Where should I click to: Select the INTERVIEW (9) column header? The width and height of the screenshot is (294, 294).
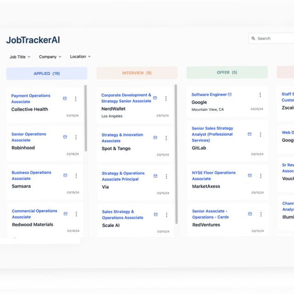(137, 73)
